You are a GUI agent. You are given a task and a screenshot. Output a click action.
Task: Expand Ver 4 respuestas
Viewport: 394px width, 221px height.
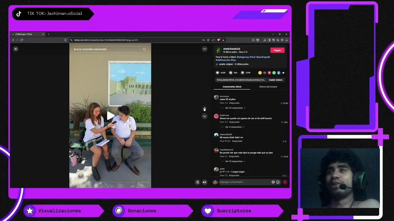click(235, 127)
